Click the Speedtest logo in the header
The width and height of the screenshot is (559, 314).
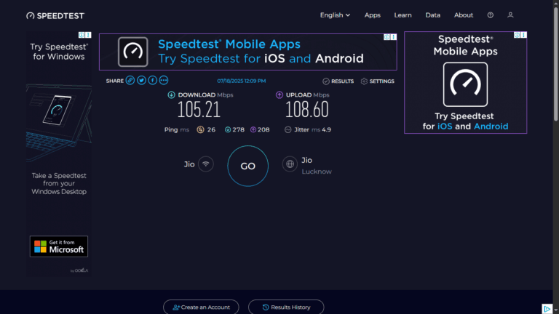[x=55, y=16]
